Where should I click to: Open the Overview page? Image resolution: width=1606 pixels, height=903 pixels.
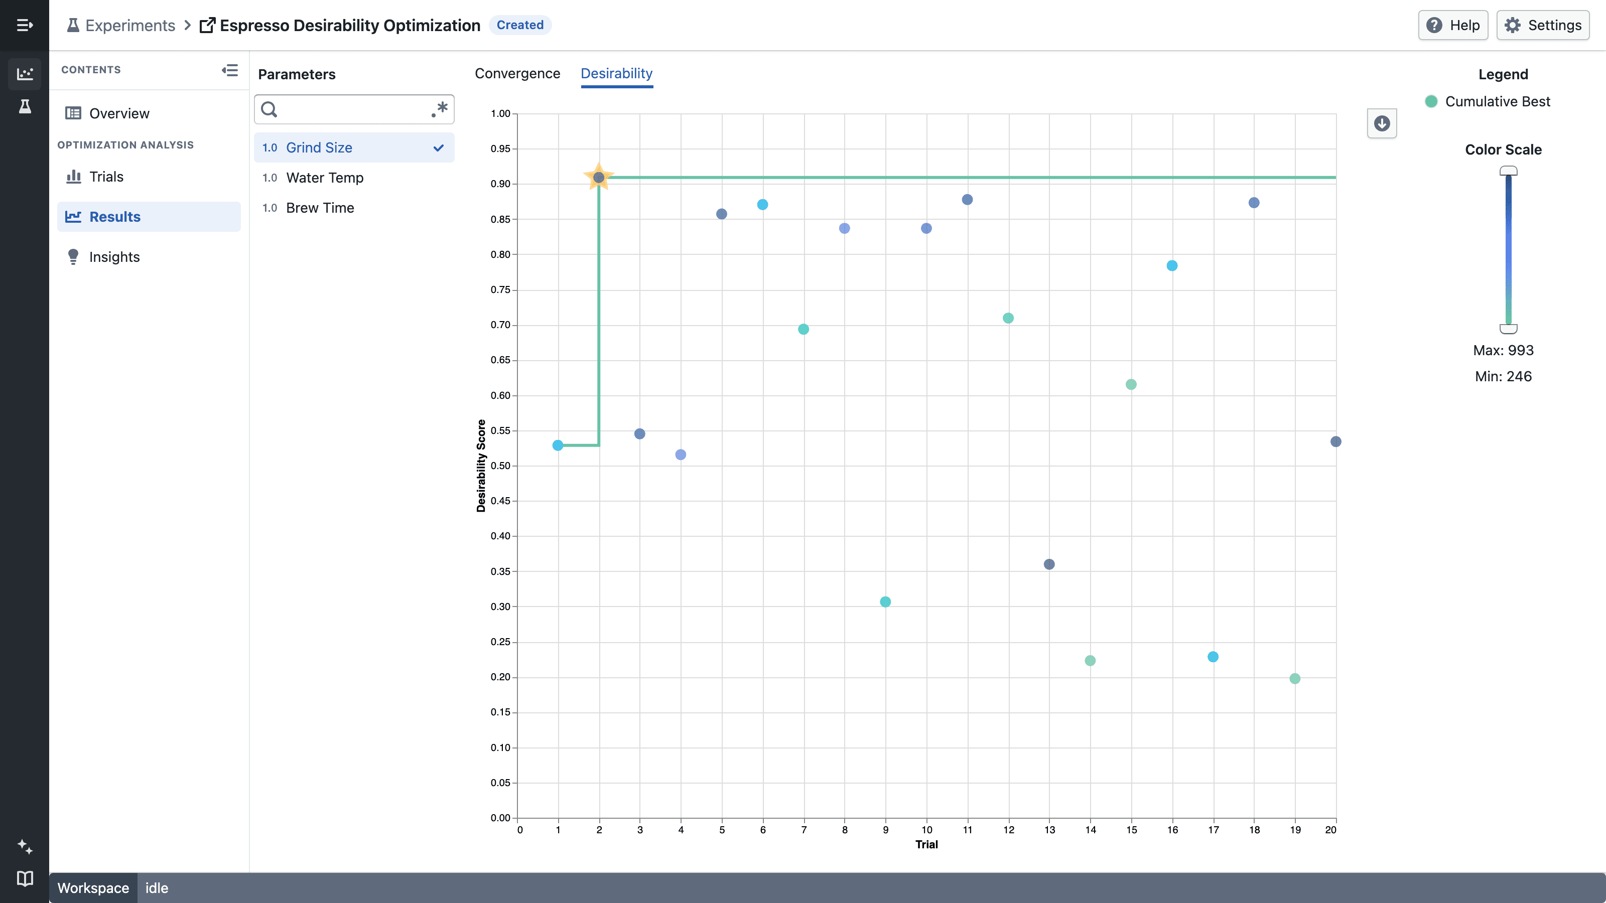(x=149, y=113)
